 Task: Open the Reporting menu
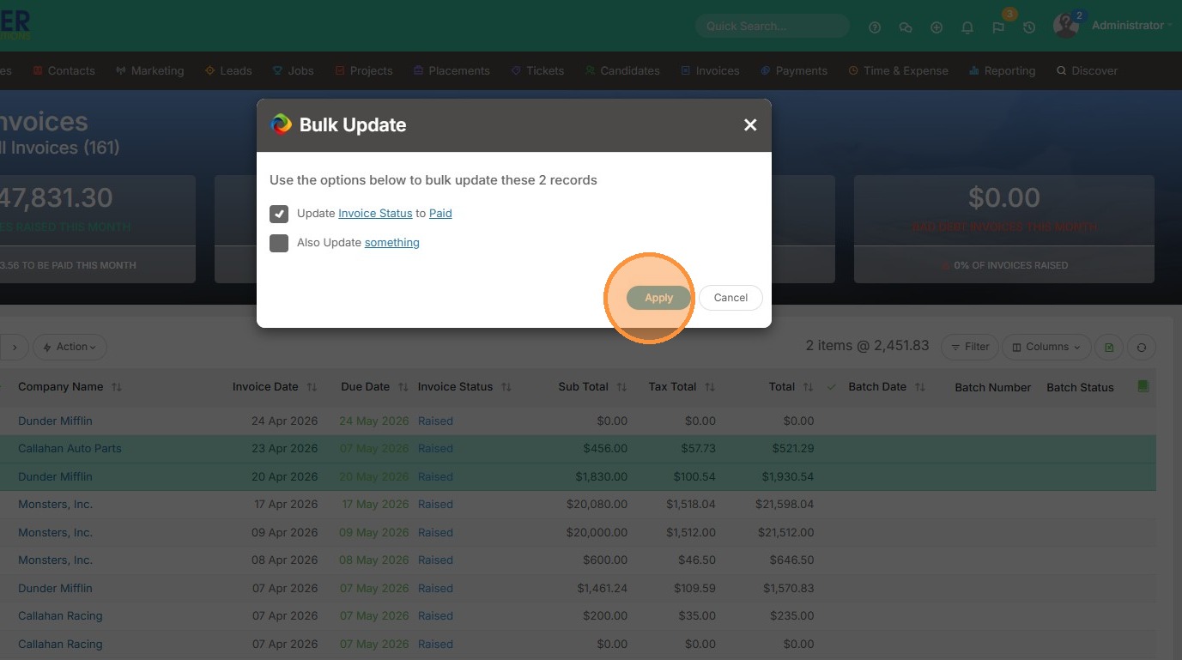1002,70
